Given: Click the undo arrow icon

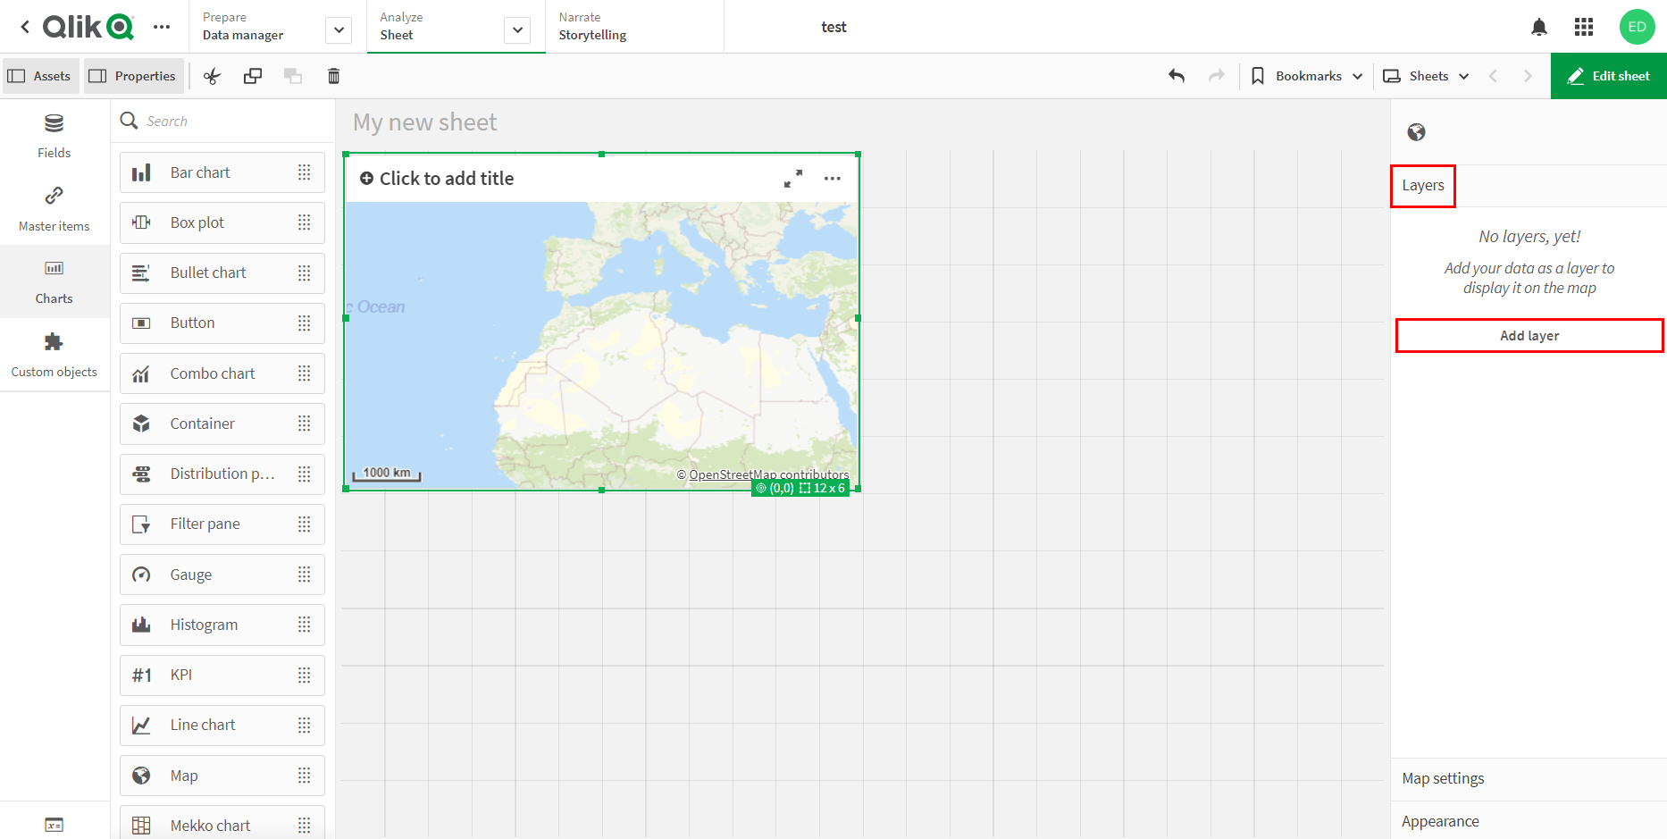Looking at the screenshot, I should 1177,76.
